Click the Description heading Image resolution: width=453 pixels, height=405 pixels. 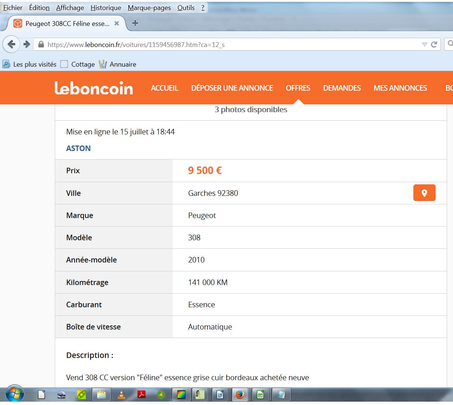click(90, 355)
